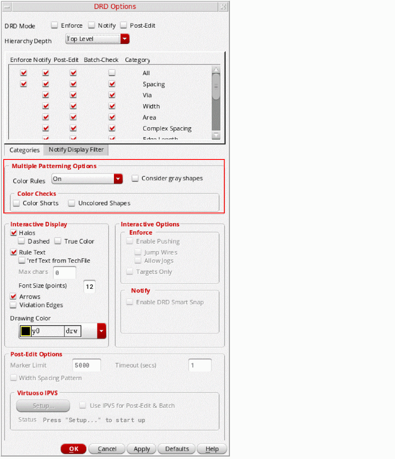The height and width of the screenshot is (459, 395).
Task: Open the Help button
Action: pos(212,449)
